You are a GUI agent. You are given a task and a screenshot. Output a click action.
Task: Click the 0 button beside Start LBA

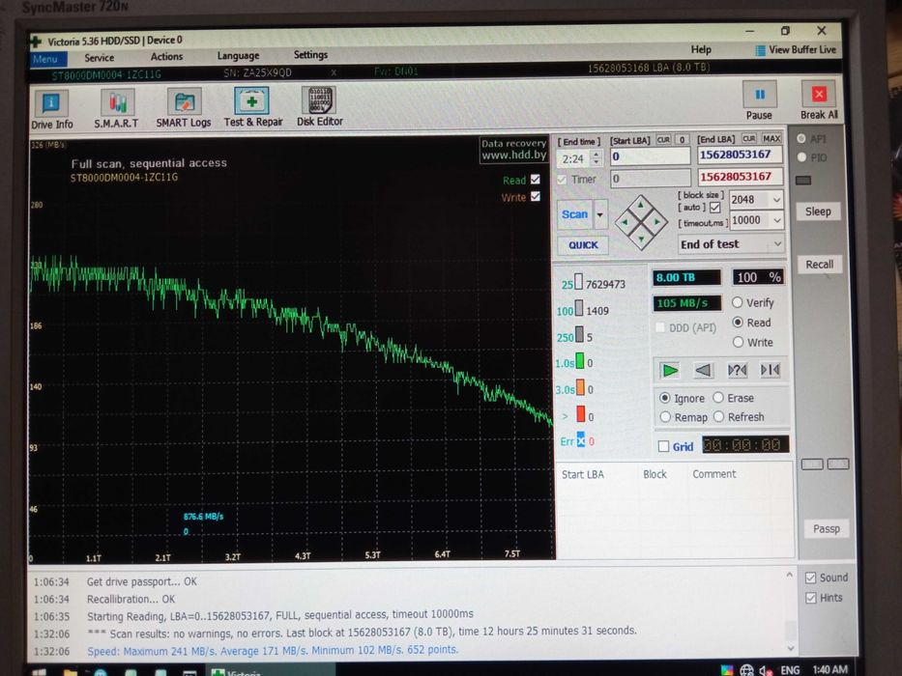(x=683, y=140)
